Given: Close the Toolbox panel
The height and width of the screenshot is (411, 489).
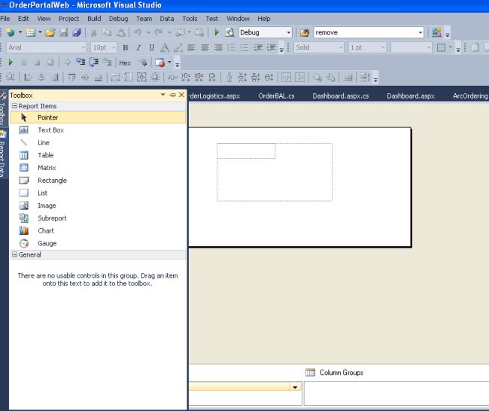Looking at the screenshot, I should click(181, 95).
